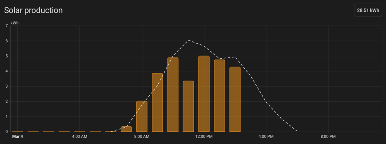Click the 3 value on the y-axis
The image size is (386, 144).
[x=7, y=86]
